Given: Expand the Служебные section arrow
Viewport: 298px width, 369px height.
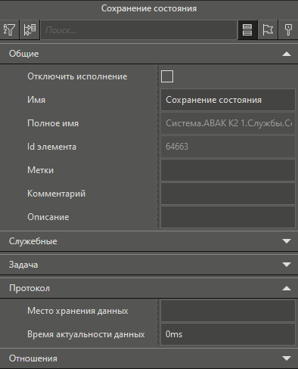Looking at the screenshot, I should tap(287, 241).
